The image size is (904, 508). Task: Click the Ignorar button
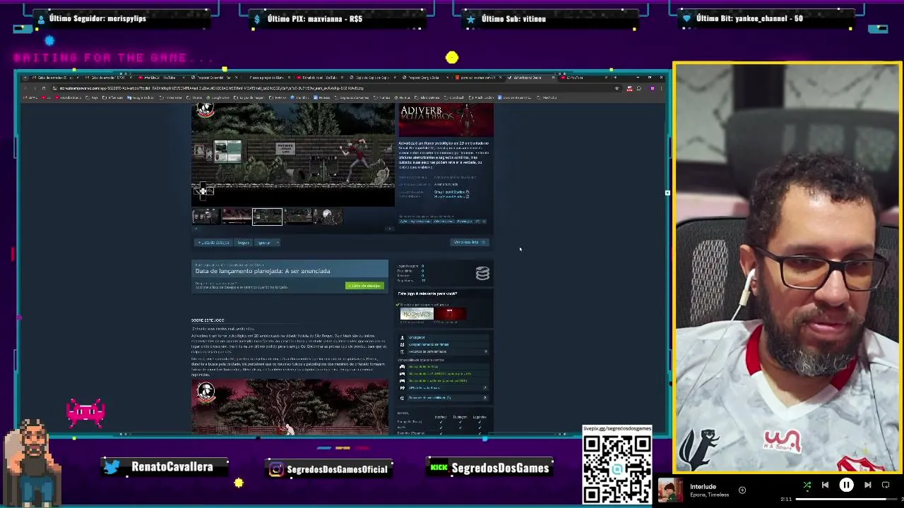263,243
